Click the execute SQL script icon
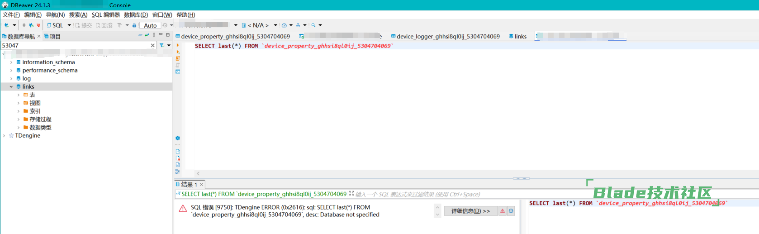Image resolution: width=759 pixels, height=234 pixels. pyautogui.click(x=178, y=58)
